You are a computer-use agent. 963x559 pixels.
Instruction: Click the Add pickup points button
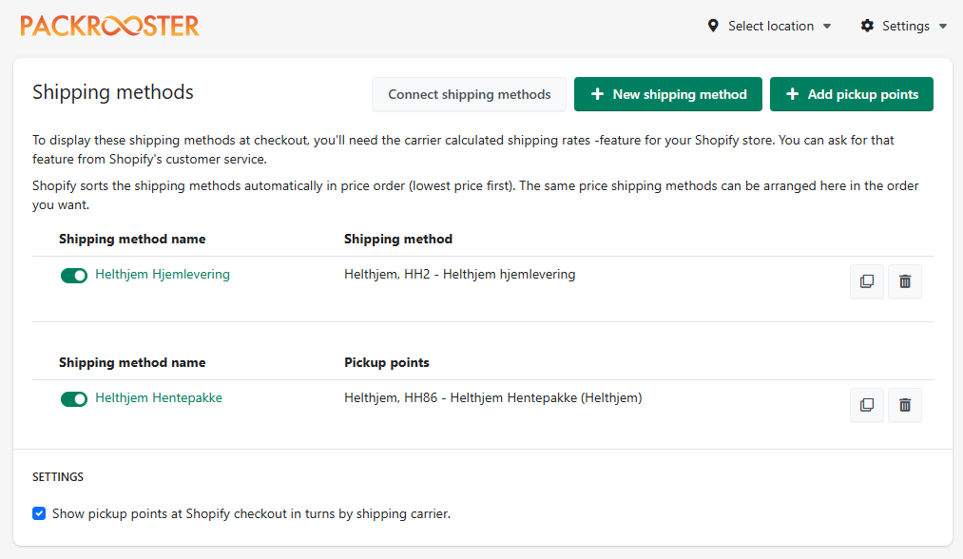tap(851, 94)
